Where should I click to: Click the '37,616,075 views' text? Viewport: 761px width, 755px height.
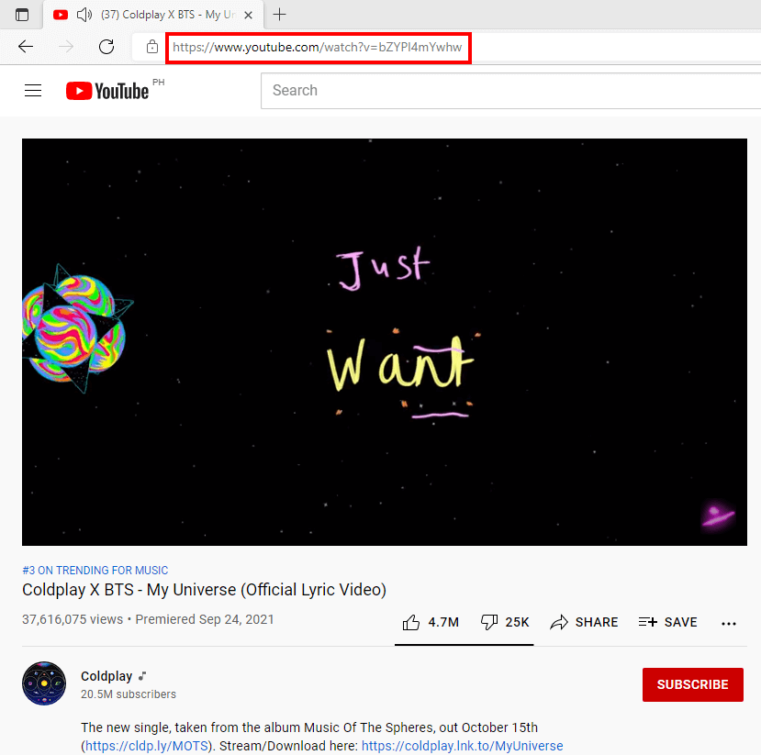pos(73,619)
